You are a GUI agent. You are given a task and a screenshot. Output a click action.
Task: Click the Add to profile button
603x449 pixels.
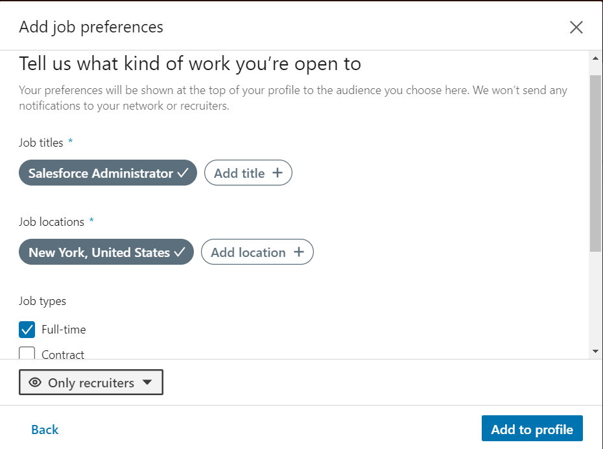pyautogui.click(x=532, y=430)
